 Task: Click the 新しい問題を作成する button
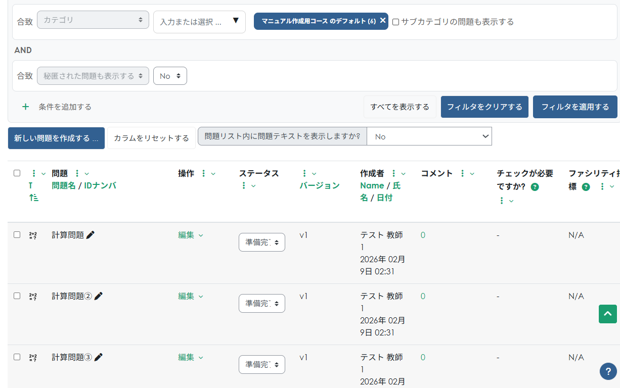click(x=56, y=138)
